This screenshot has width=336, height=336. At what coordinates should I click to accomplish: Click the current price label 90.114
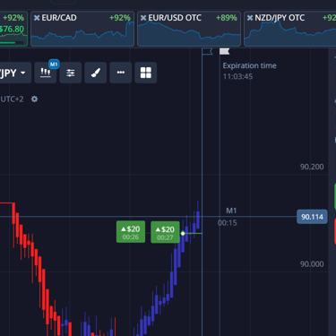point(312,217)
